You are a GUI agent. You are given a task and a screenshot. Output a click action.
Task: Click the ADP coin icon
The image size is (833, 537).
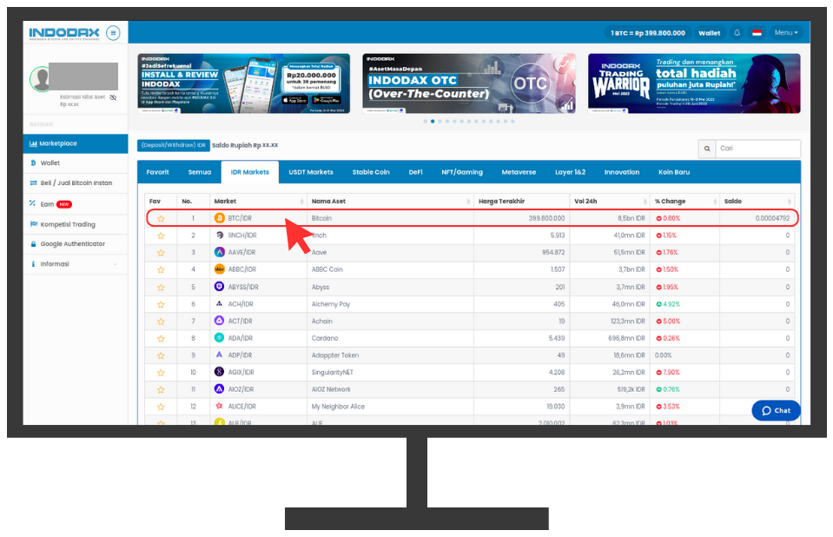point(220,355)
